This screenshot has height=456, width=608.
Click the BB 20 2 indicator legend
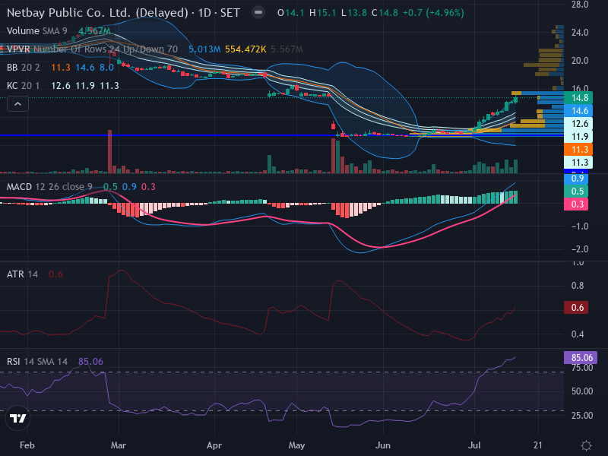tap(24, 68)
